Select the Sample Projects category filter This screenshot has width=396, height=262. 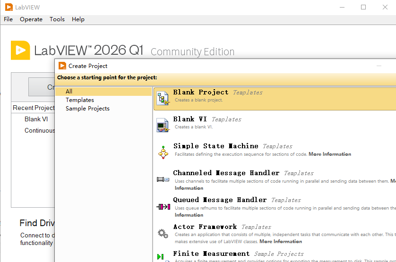coord(87,109)
